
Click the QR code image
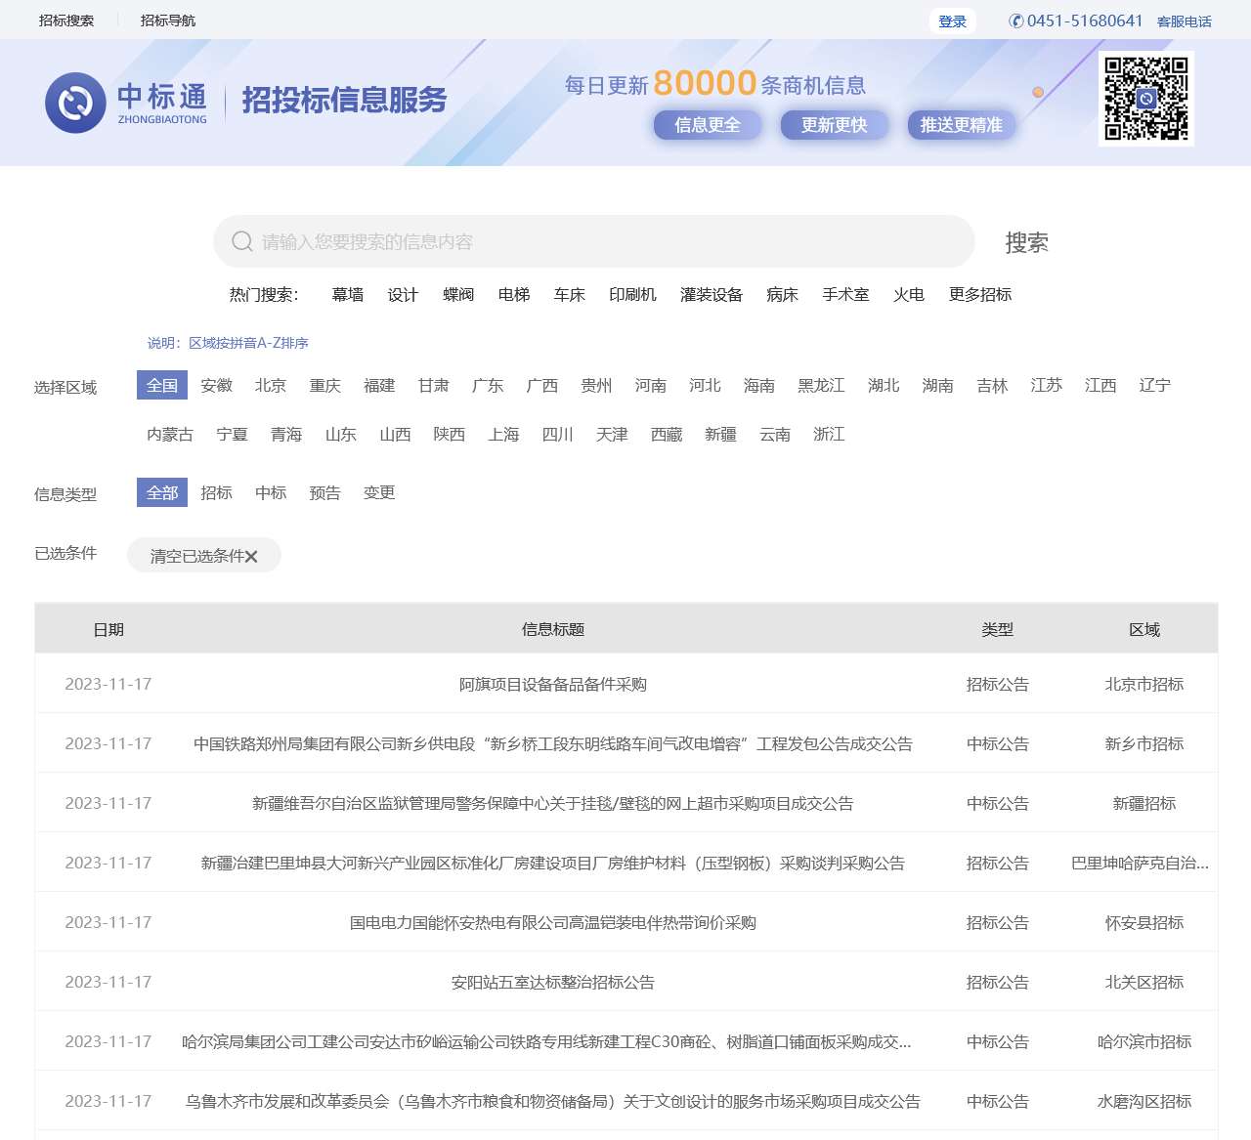(x=1145, y=99)
